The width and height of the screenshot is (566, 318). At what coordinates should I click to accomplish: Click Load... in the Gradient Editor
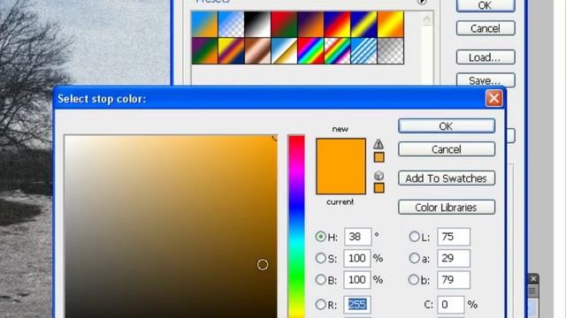coord(486,57)
